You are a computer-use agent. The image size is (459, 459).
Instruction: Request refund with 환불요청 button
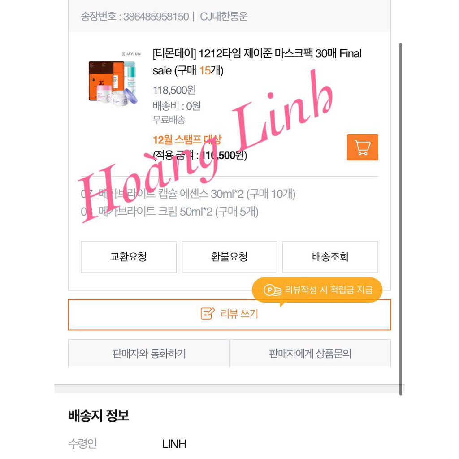229,257
